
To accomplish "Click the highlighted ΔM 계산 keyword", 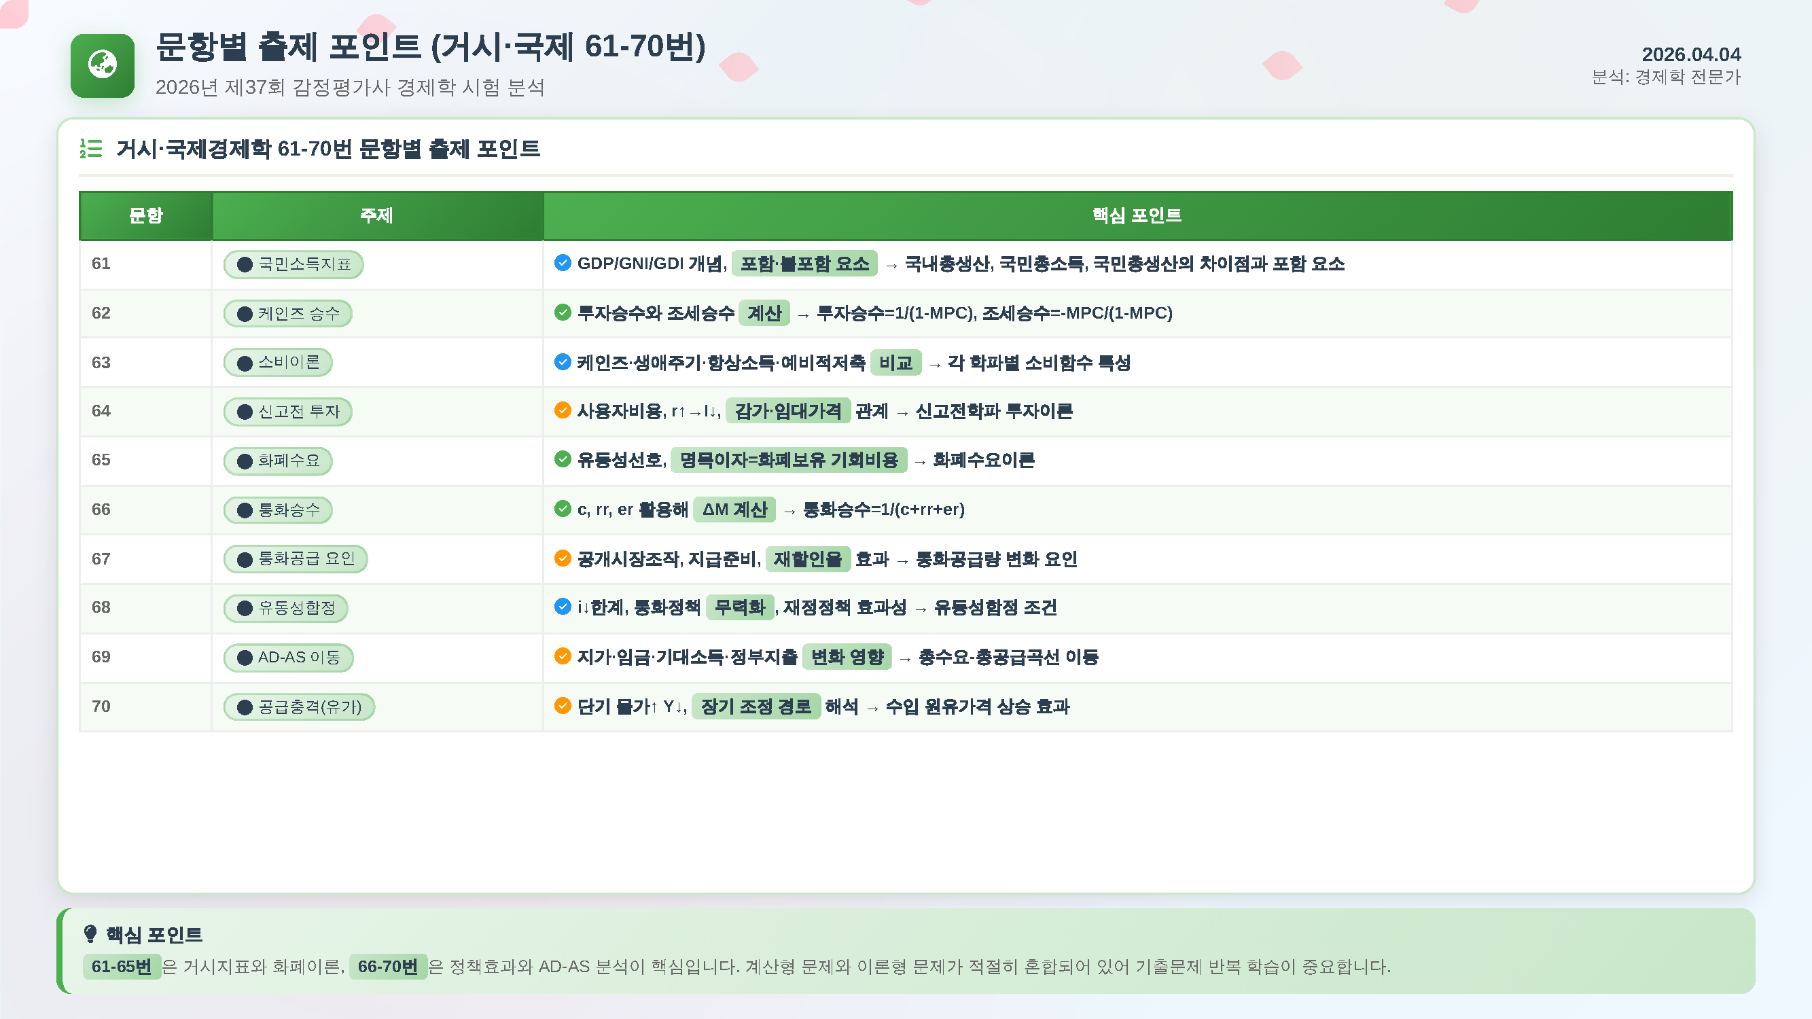I will click(x=734, y=509).
